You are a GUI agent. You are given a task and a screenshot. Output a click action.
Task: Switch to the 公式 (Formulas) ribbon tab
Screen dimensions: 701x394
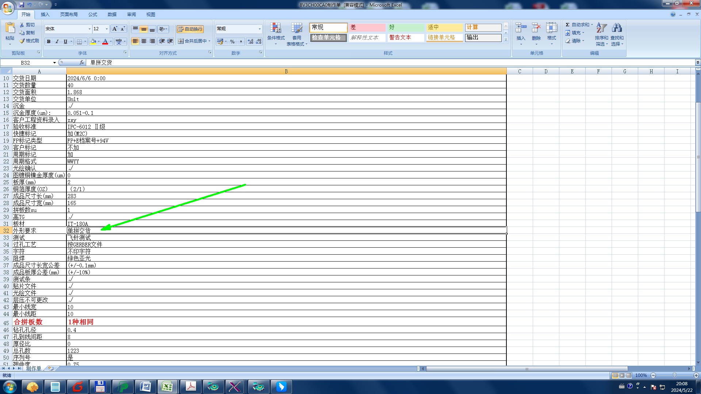coord(93,15)
